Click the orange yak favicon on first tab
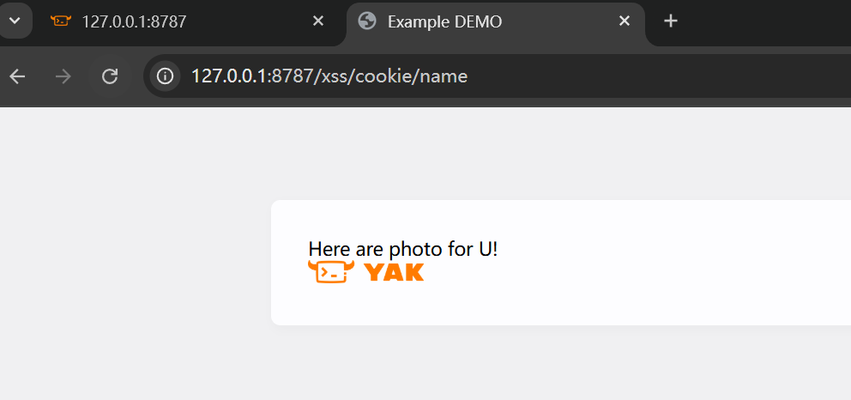Image resolution: width=851 pixels, height=400 pixels. 60,21
